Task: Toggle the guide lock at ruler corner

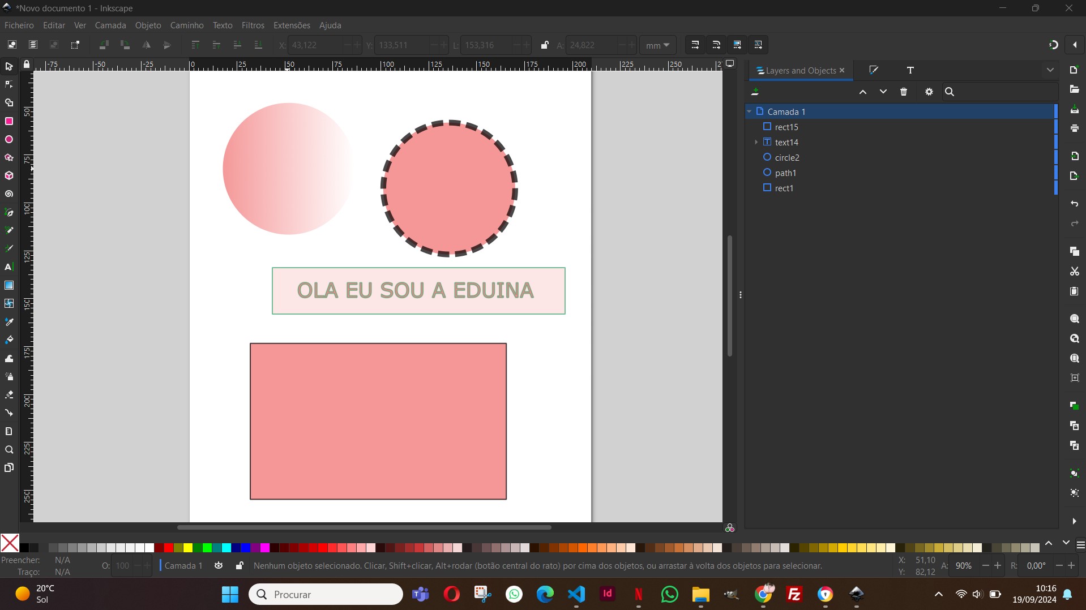Action: point(27,65)
